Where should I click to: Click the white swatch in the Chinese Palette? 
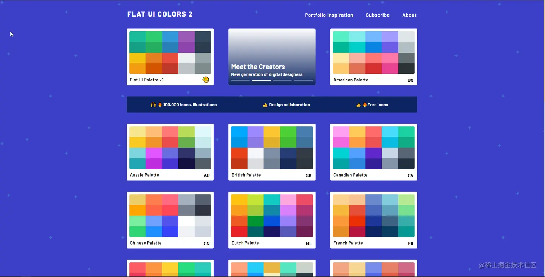click(x=186, y=221)
